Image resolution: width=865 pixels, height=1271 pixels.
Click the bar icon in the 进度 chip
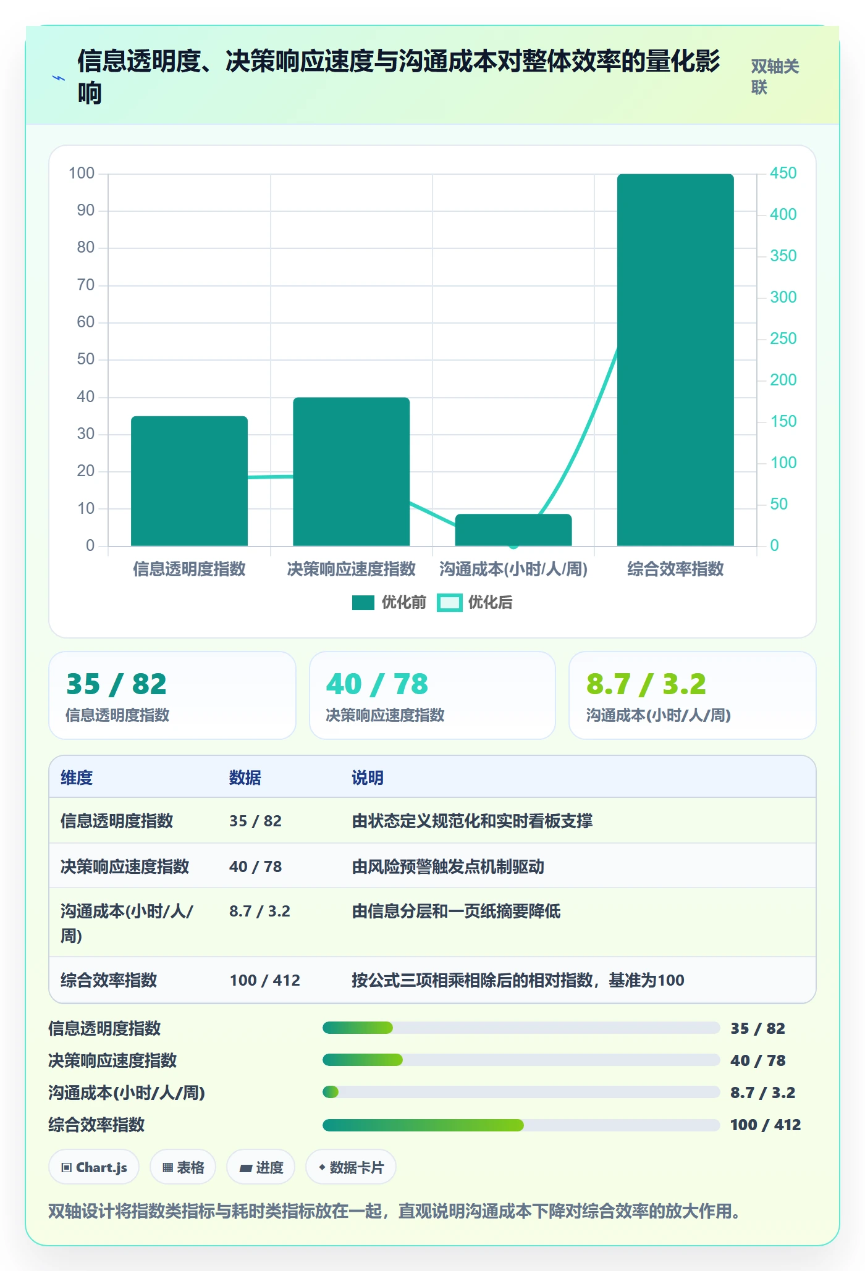[x=245, y=1168]
